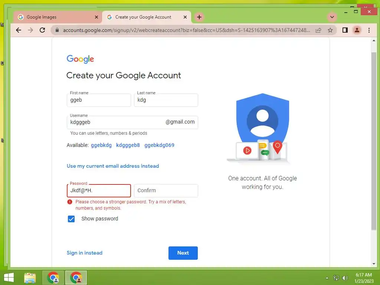Image resolution: width=380 pixels, height=285 pixels.
Task: Edit the First name field
Action: pos(99,100)
